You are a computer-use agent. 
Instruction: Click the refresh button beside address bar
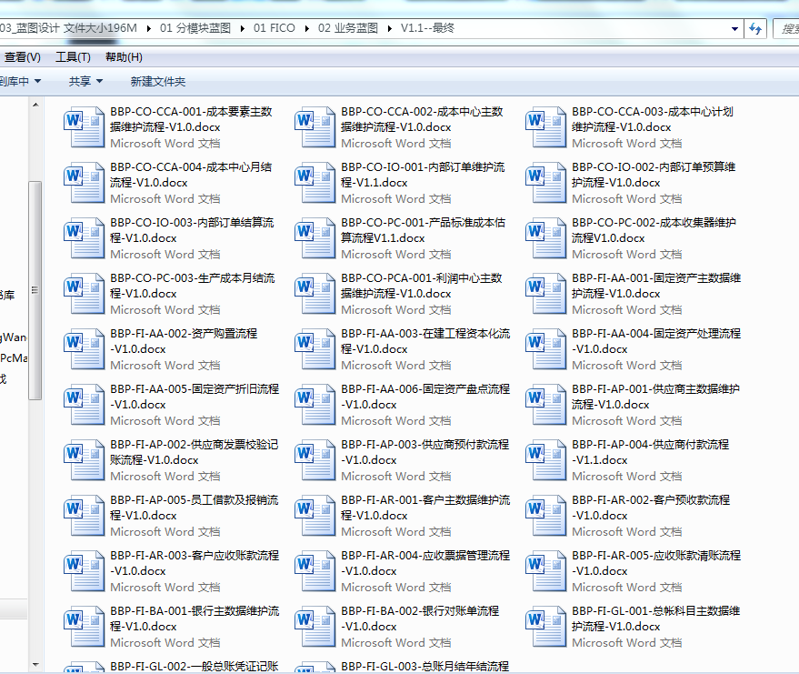point(754,29)
